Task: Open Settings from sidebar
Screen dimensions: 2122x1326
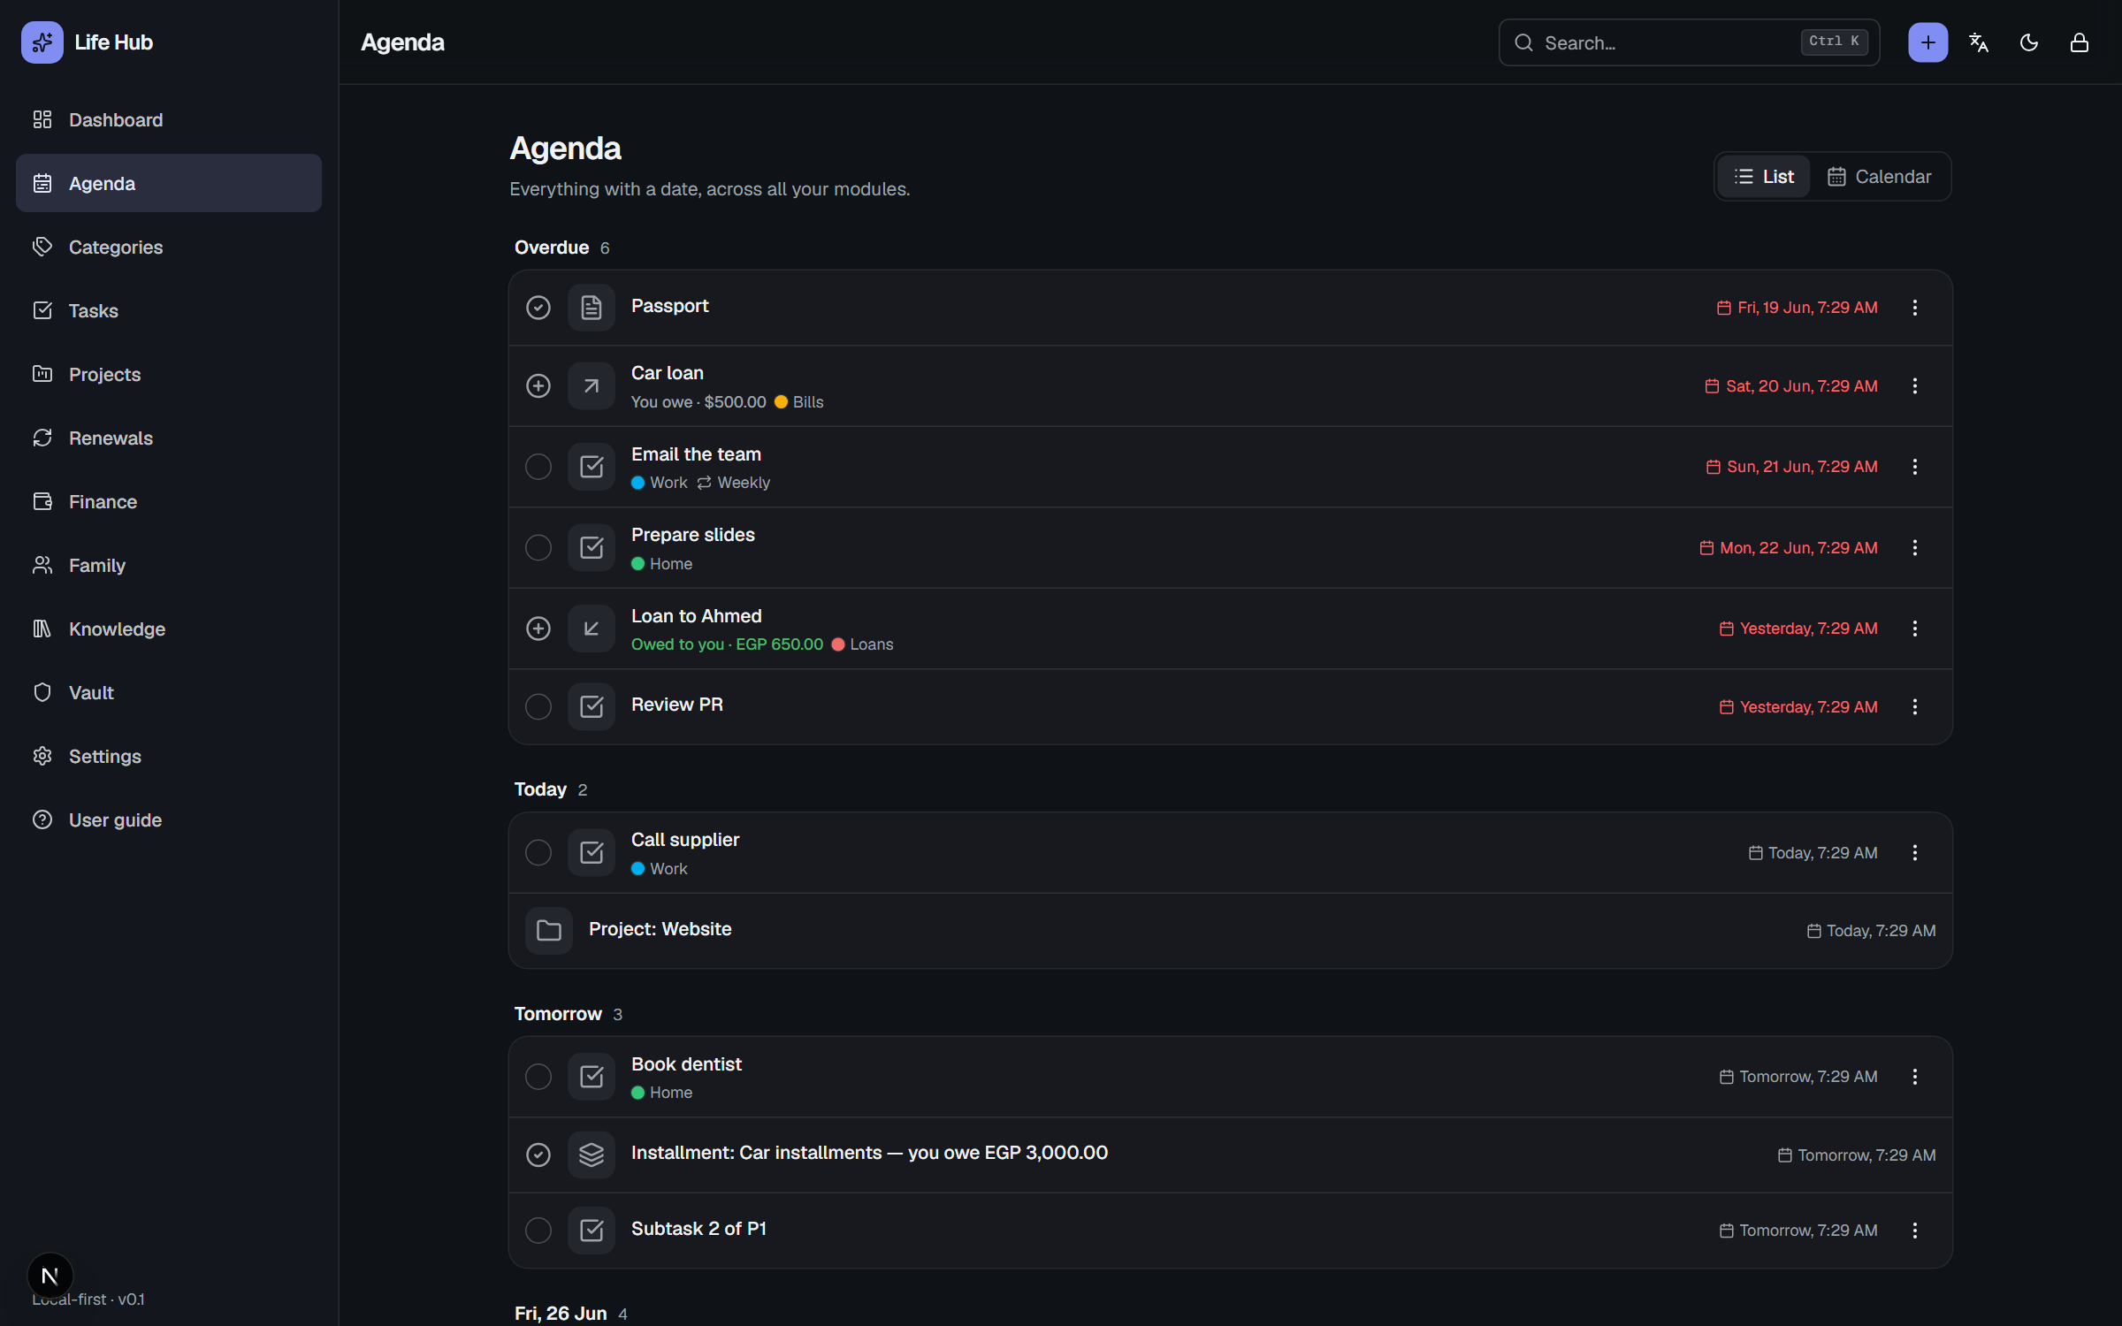Action: pyautogui.click(x=169, y=756)
